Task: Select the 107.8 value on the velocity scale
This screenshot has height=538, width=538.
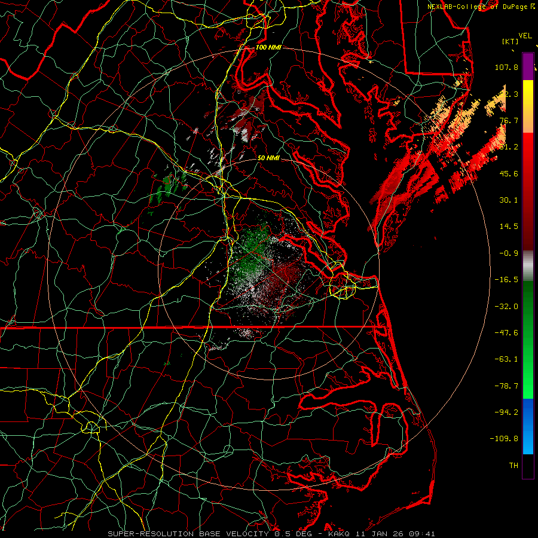Action: coord(506,67)
